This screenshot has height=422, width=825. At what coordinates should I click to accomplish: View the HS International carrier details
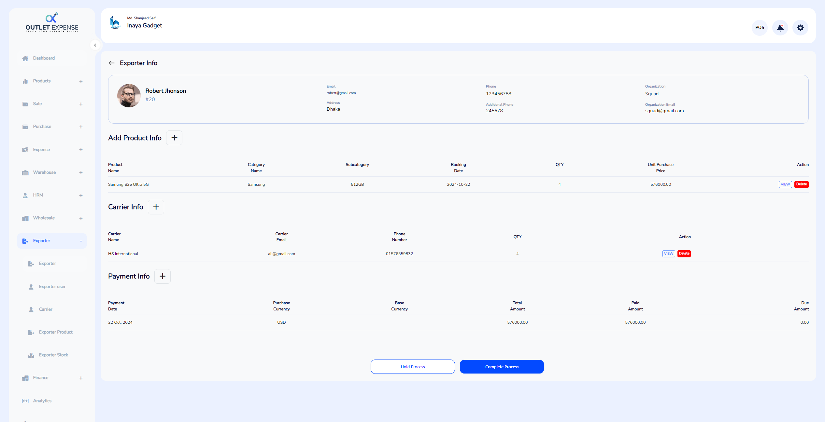click(x=668, y=254)
